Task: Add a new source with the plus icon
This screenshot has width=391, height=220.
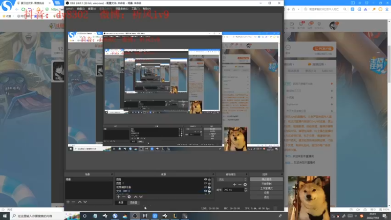Action: (118, 197)
